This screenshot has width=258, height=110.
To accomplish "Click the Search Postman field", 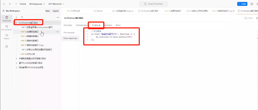I will pos(153,4).
